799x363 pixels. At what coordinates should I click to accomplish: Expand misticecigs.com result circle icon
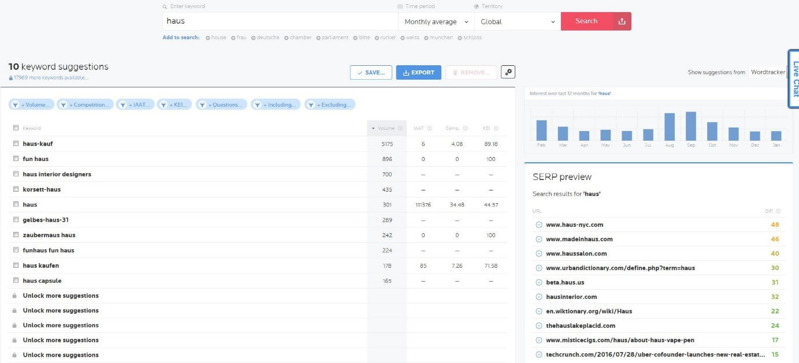tap(539, 340)
